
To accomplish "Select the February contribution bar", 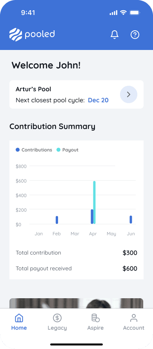I will [x=57, y=220].
